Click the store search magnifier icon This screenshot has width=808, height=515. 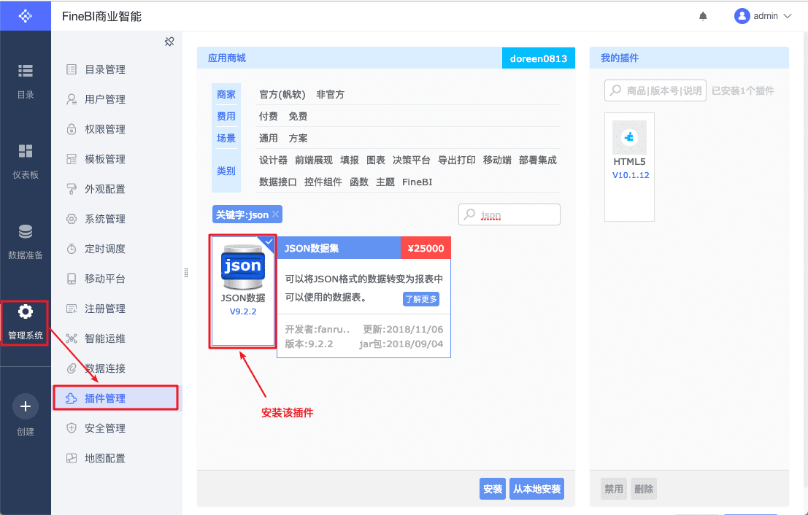click(x=469, y=214)
